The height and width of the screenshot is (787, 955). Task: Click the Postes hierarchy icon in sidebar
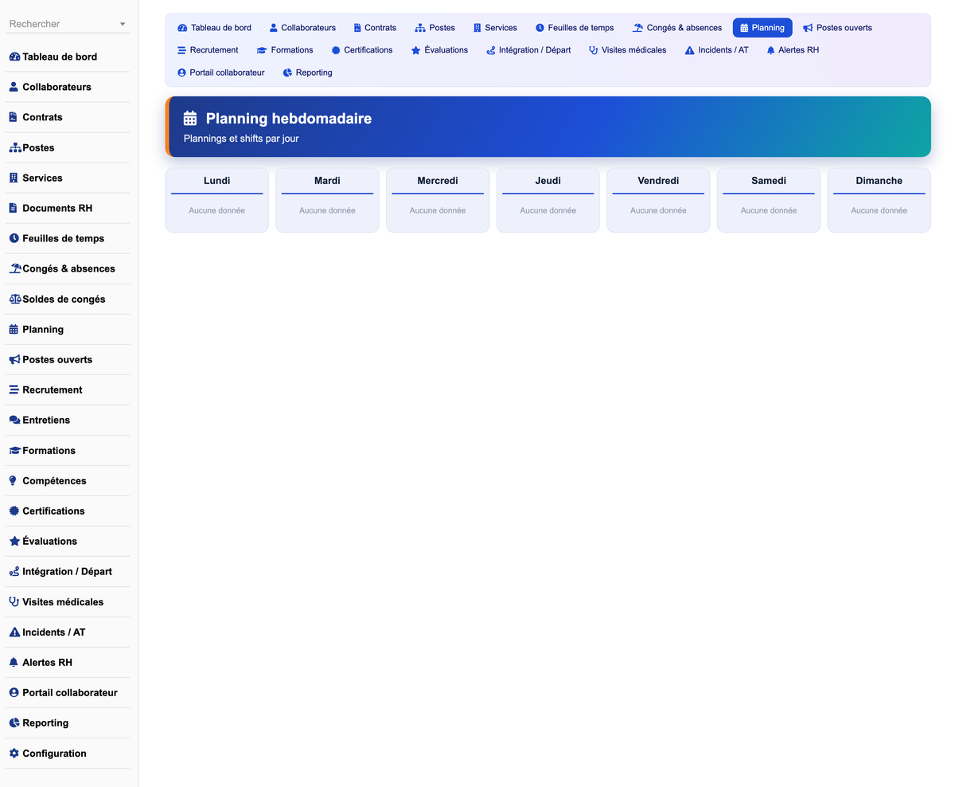click(15, 147)
